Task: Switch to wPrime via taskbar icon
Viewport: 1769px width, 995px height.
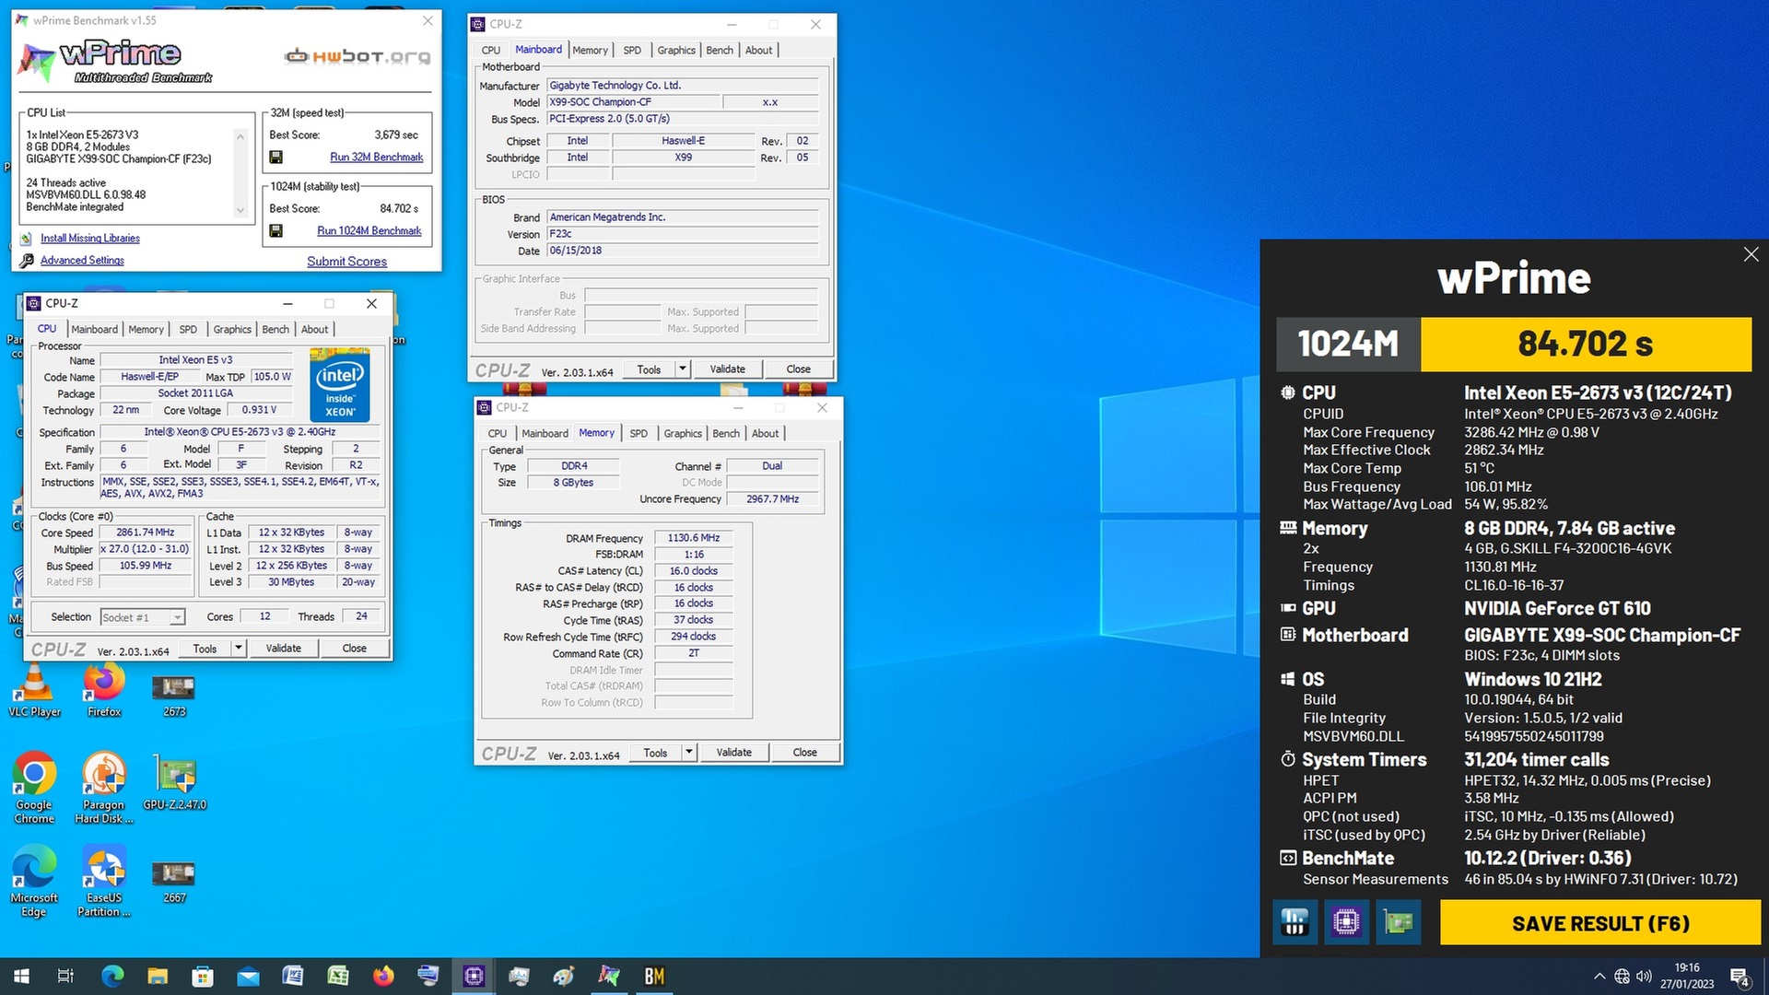Action: pyautogui.click(x=609, y=976)
